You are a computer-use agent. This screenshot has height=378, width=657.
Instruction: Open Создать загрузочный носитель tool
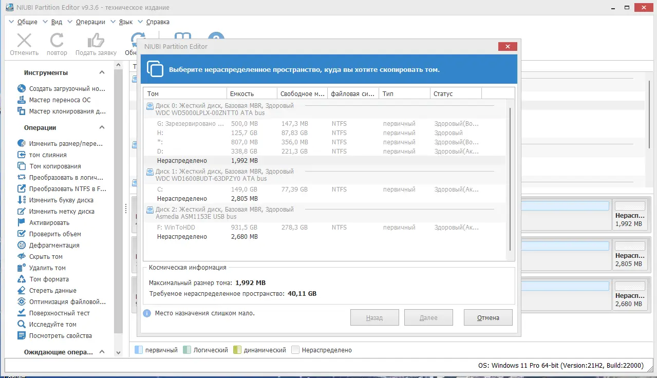pos(62,88)
